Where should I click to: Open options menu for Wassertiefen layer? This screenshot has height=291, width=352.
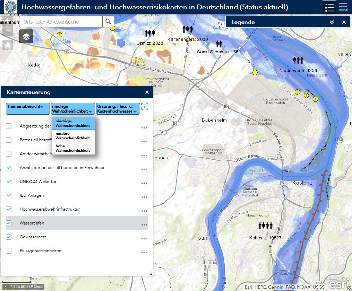click(144, 225)
